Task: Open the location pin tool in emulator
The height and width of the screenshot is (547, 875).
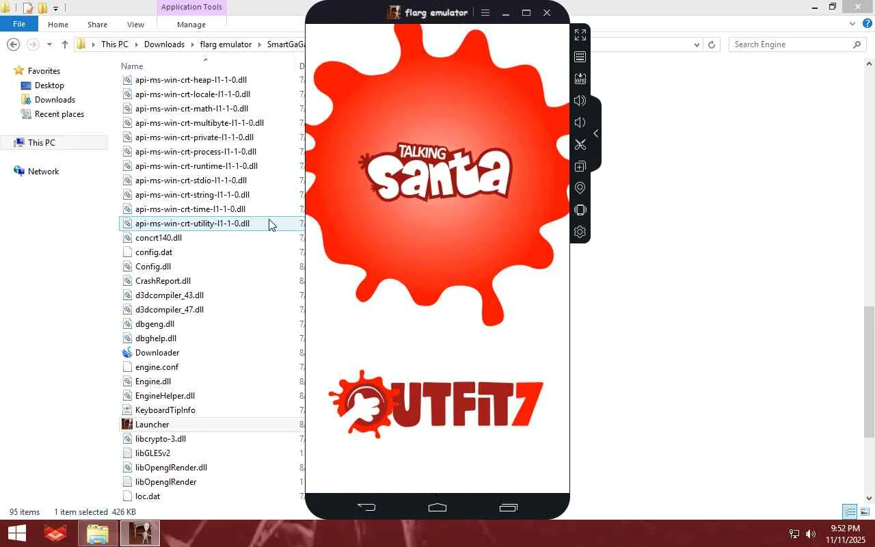Action: tap(580, 188)
